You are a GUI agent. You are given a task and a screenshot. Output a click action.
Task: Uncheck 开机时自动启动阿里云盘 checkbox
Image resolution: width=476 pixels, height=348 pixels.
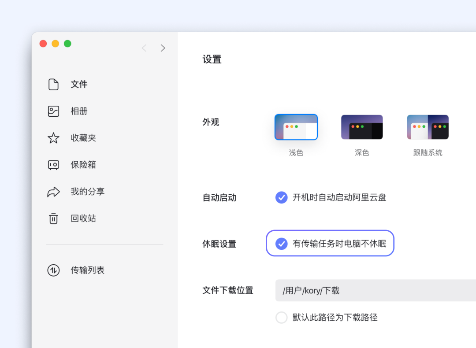pyautogui.click(x=281, y=197)
